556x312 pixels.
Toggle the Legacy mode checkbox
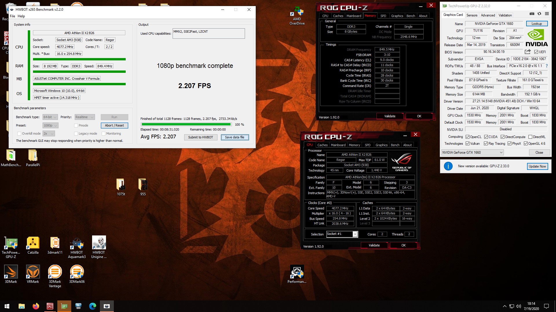[76, 133]
